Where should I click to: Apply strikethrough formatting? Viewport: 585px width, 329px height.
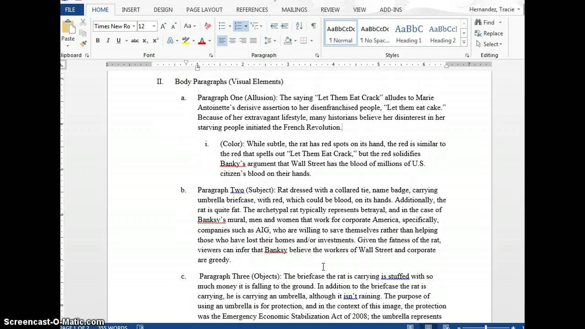tap(135, 41)
